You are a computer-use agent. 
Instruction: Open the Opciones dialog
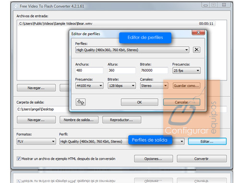point(154,158)
